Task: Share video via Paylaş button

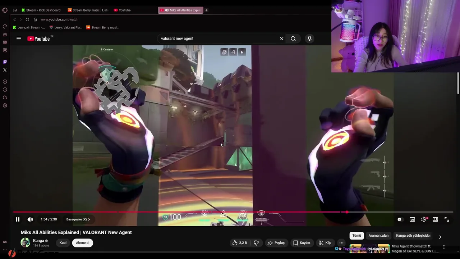Action: (x=276, y=243)
